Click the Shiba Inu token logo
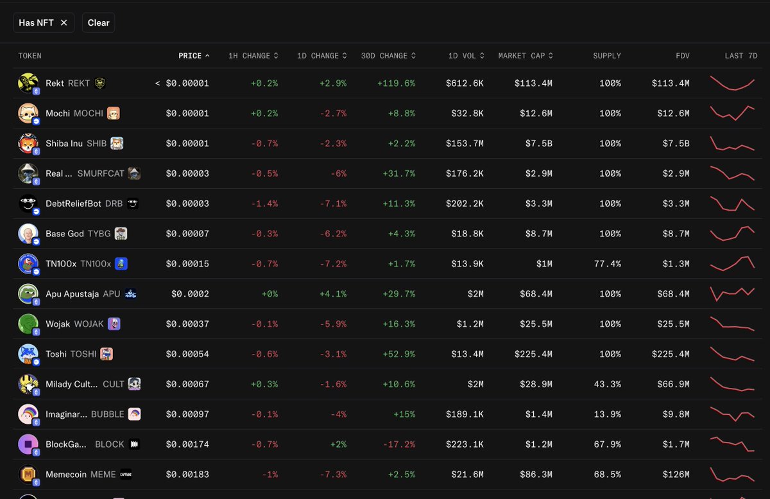The width and height of the screenshot is (770, 499). tap(28, 144)
